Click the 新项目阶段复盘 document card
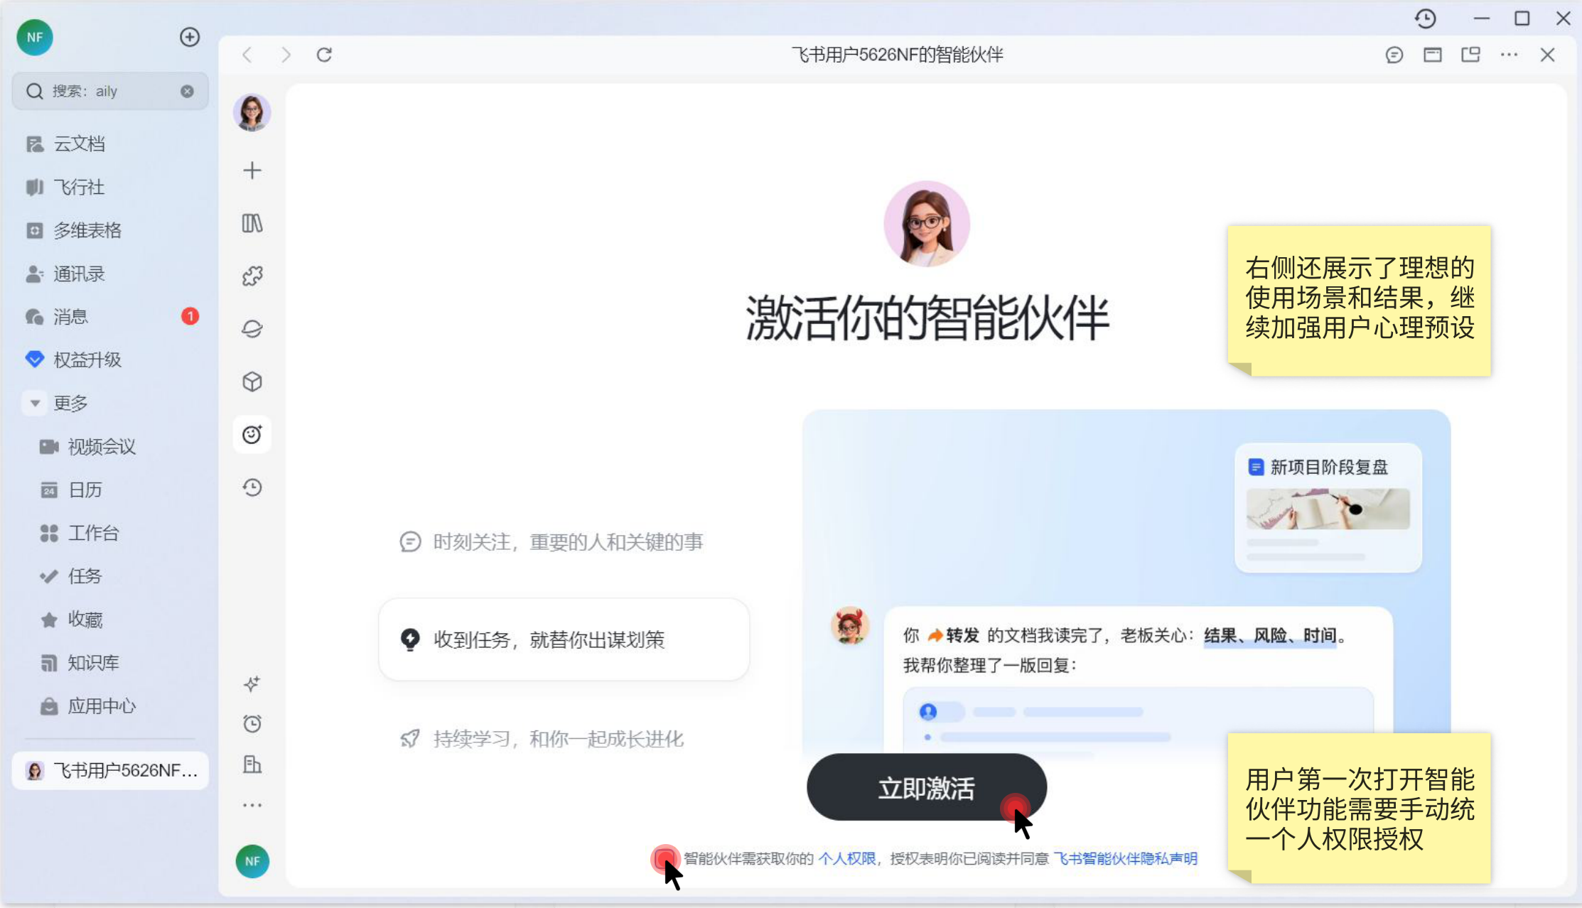The height and width of the screenshot is (908, 1582). (x=1328, y=507)
